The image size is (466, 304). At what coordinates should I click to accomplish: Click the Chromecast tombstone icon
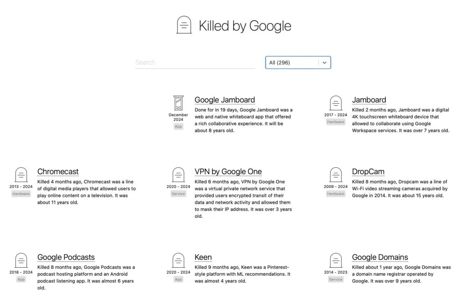(21, 175)
